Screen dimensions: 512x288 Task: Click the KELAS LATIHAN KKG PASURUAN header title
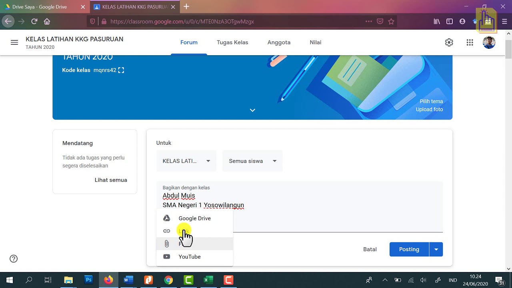74,39
